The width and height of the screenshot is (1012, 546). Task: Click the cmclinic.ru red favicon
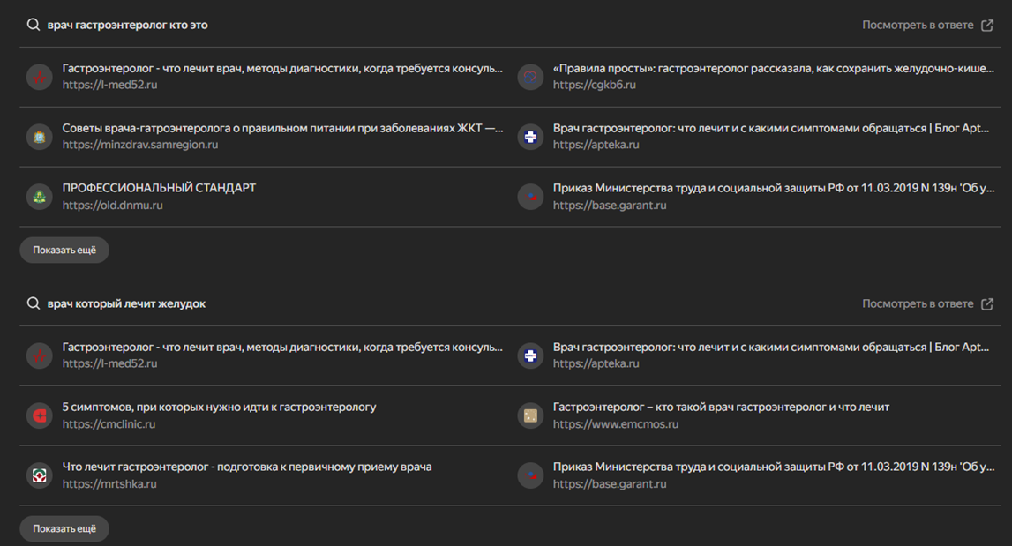(40, 415)
